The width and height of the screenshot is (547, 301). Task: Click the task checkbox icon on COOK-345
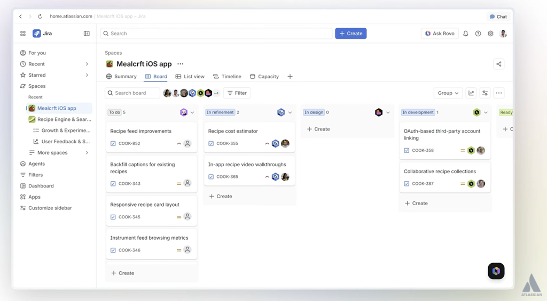coord(113,217)
